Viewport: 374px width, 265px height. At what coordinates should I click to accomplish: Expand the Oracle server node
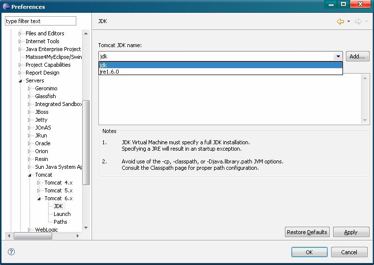point(30,143)
